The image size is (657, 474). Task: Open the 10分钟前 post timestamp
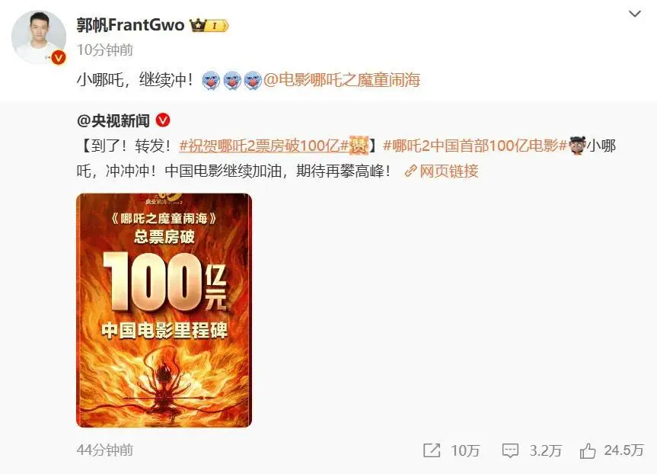[x=105, y=50]
